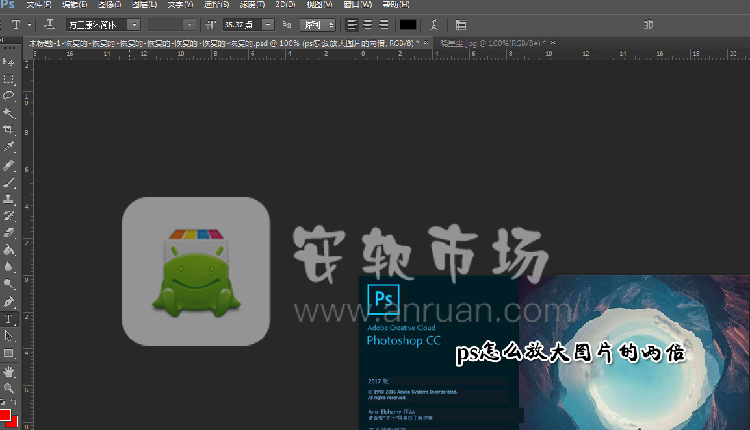The height and width of the screenshot is (430, 750).
Task: Switch to the Pen tool
Action: pyautogui.click(x=8, y=302)
